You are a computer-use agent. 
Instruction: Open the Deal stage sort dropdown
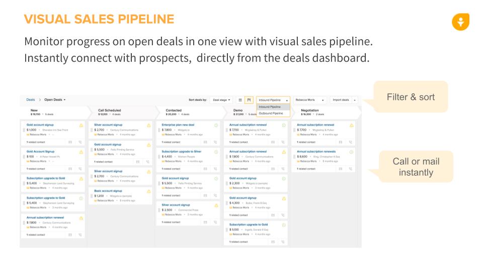(x=222, y=100)
